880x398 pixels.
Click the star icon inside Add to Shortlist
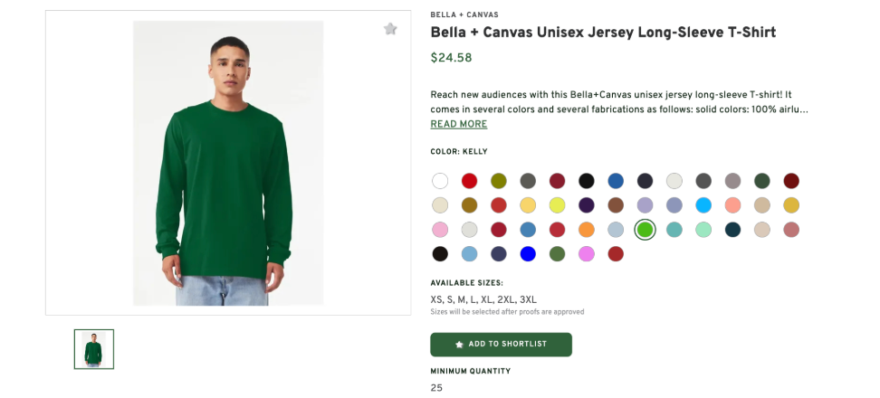[459, 345]
